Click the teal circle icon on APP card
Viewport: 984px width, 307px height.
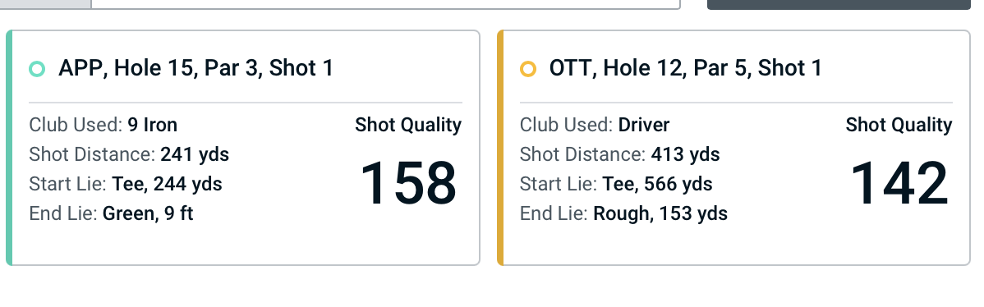pos(37,69)
